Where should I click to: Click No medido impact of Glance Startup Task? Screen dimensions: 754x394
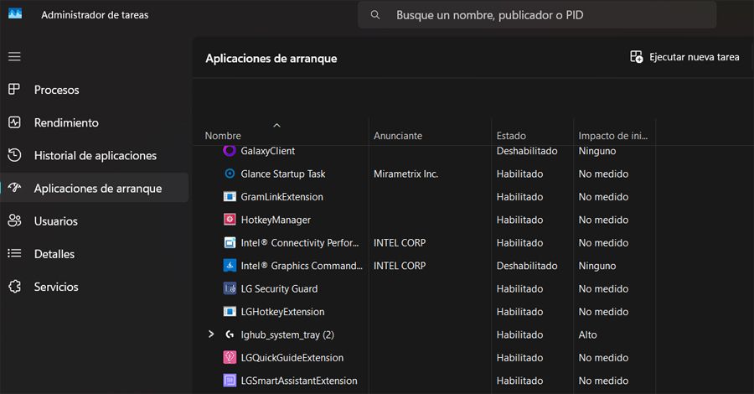point(603,174)
